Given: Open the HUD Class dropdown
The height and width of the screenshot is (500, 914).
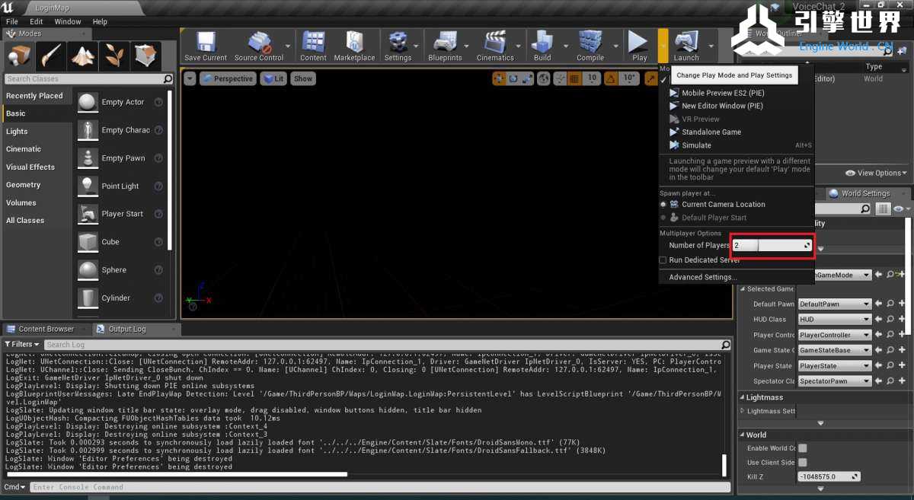Looking at the screenshot, I should point(834,320).
